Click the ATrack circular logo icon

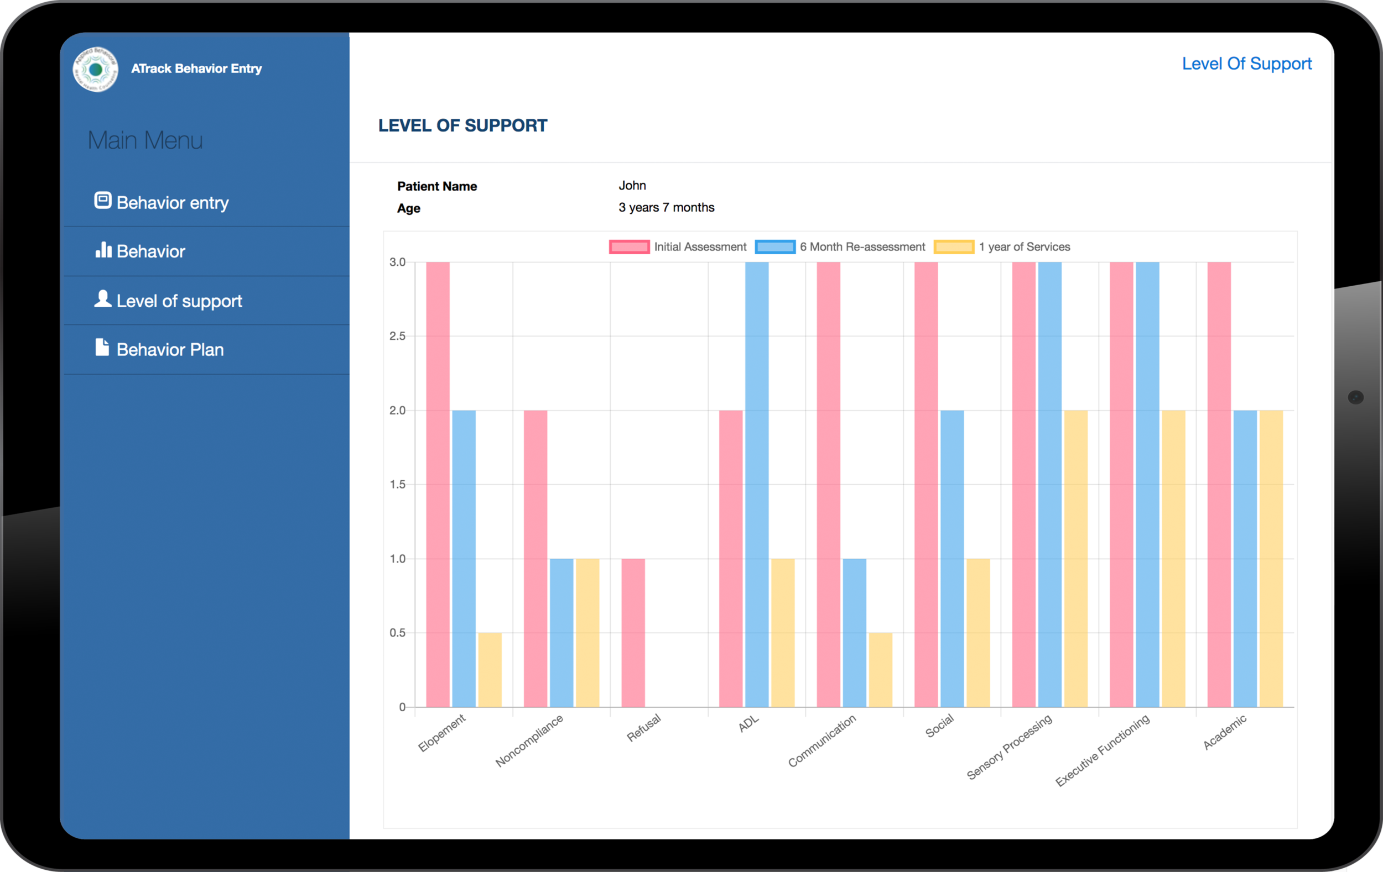pyautogui.click(x=95, y=70)
